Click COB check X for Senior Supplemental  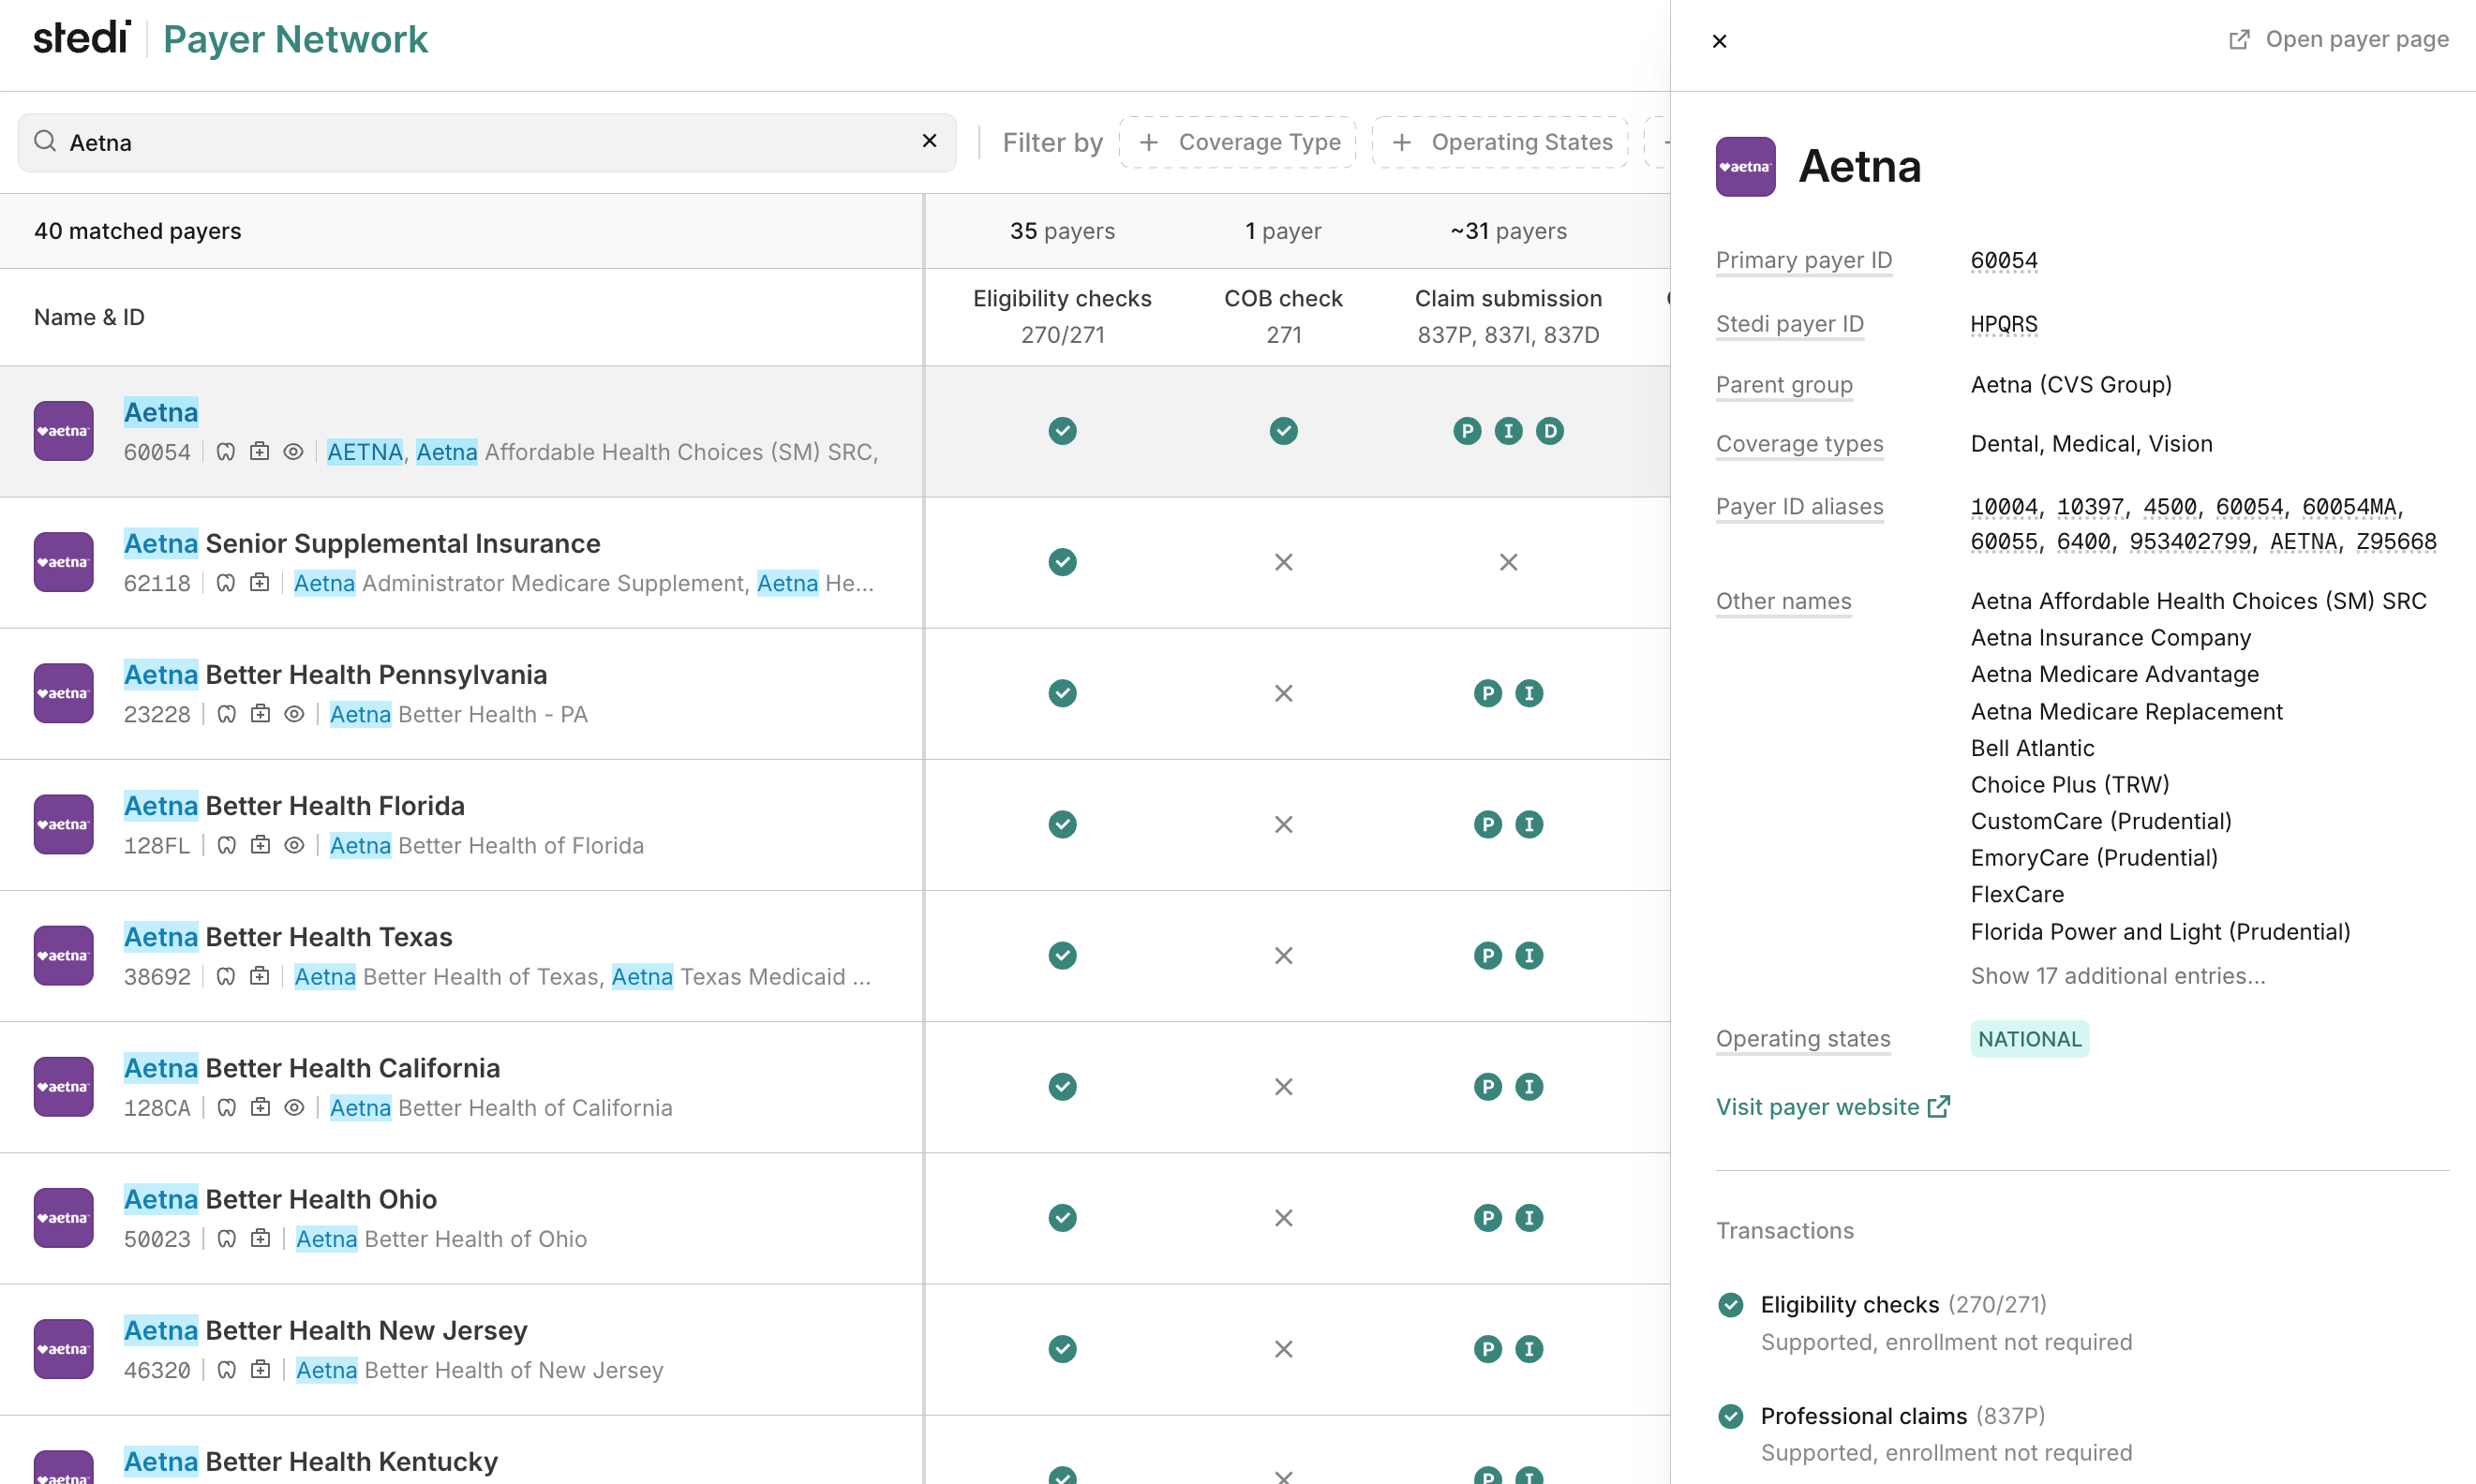point(1283,562)
